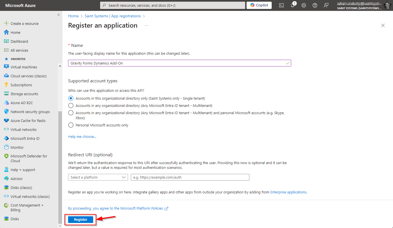Image resolution: width=393 pixels, height=228 pixels.
Task: Click the Microsoft Azure portal logo text
Action: click(21, 5)
